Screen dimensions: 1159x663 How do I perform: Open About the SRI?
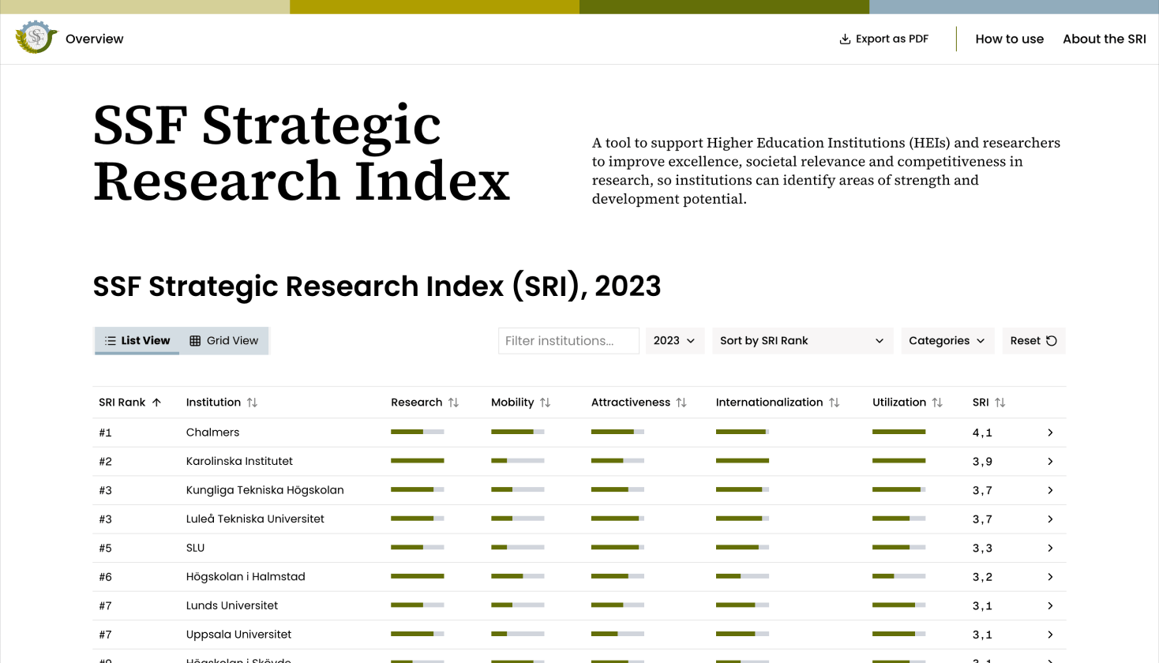[1105, 39]
